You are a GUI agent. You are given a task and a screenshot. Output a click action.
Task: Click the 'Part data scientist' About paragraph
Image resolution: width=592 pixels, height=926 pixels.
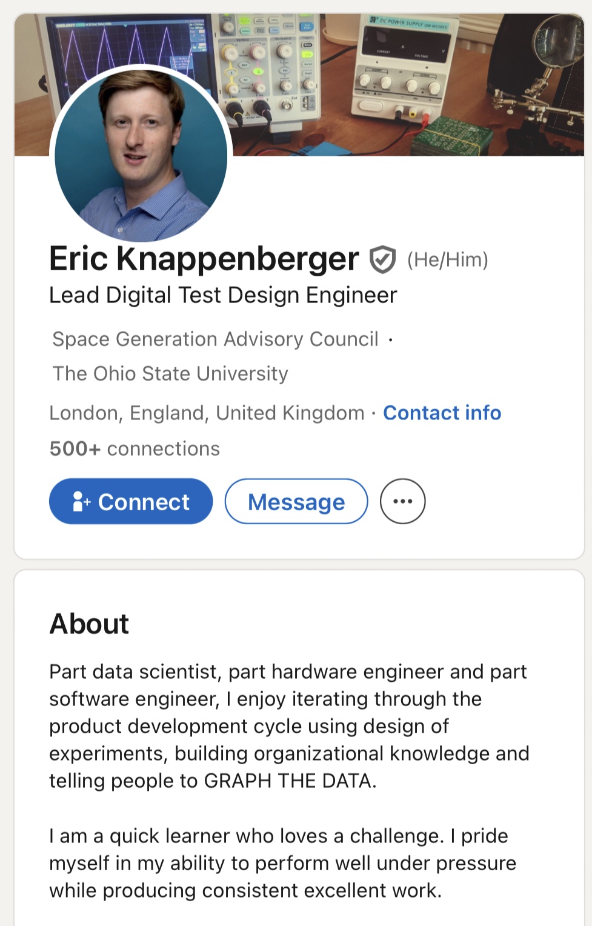(x=289, y=726)
